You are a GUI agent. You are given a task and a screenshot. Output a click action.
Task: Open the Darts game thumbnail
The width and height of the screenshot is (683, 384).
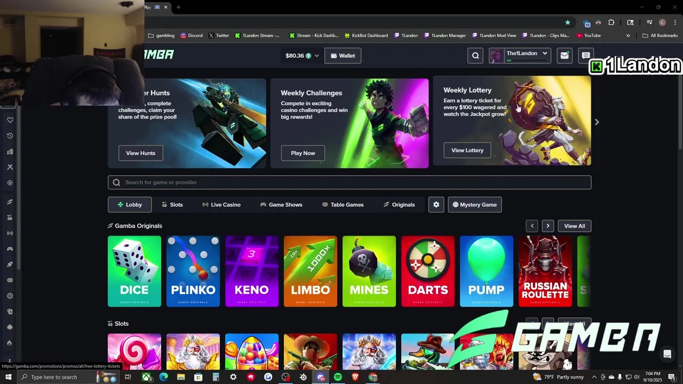tap(428, 271)
